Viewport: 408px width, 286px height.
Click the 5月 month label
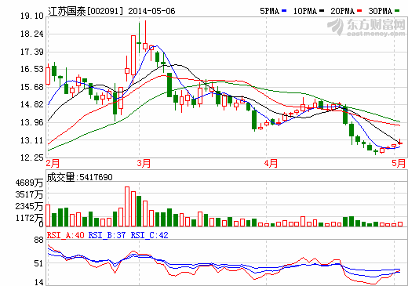[399, 164]
